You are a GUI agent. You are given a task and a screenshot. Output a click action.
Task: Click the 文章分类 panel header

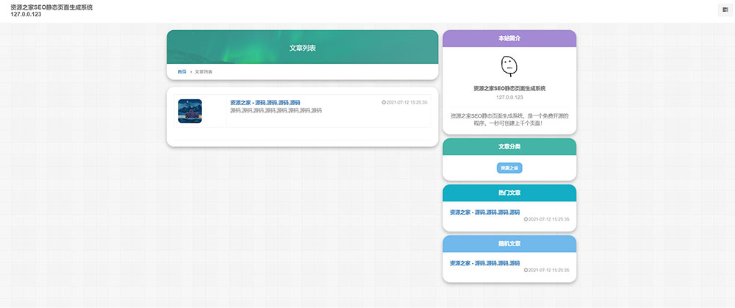point(509,147)
